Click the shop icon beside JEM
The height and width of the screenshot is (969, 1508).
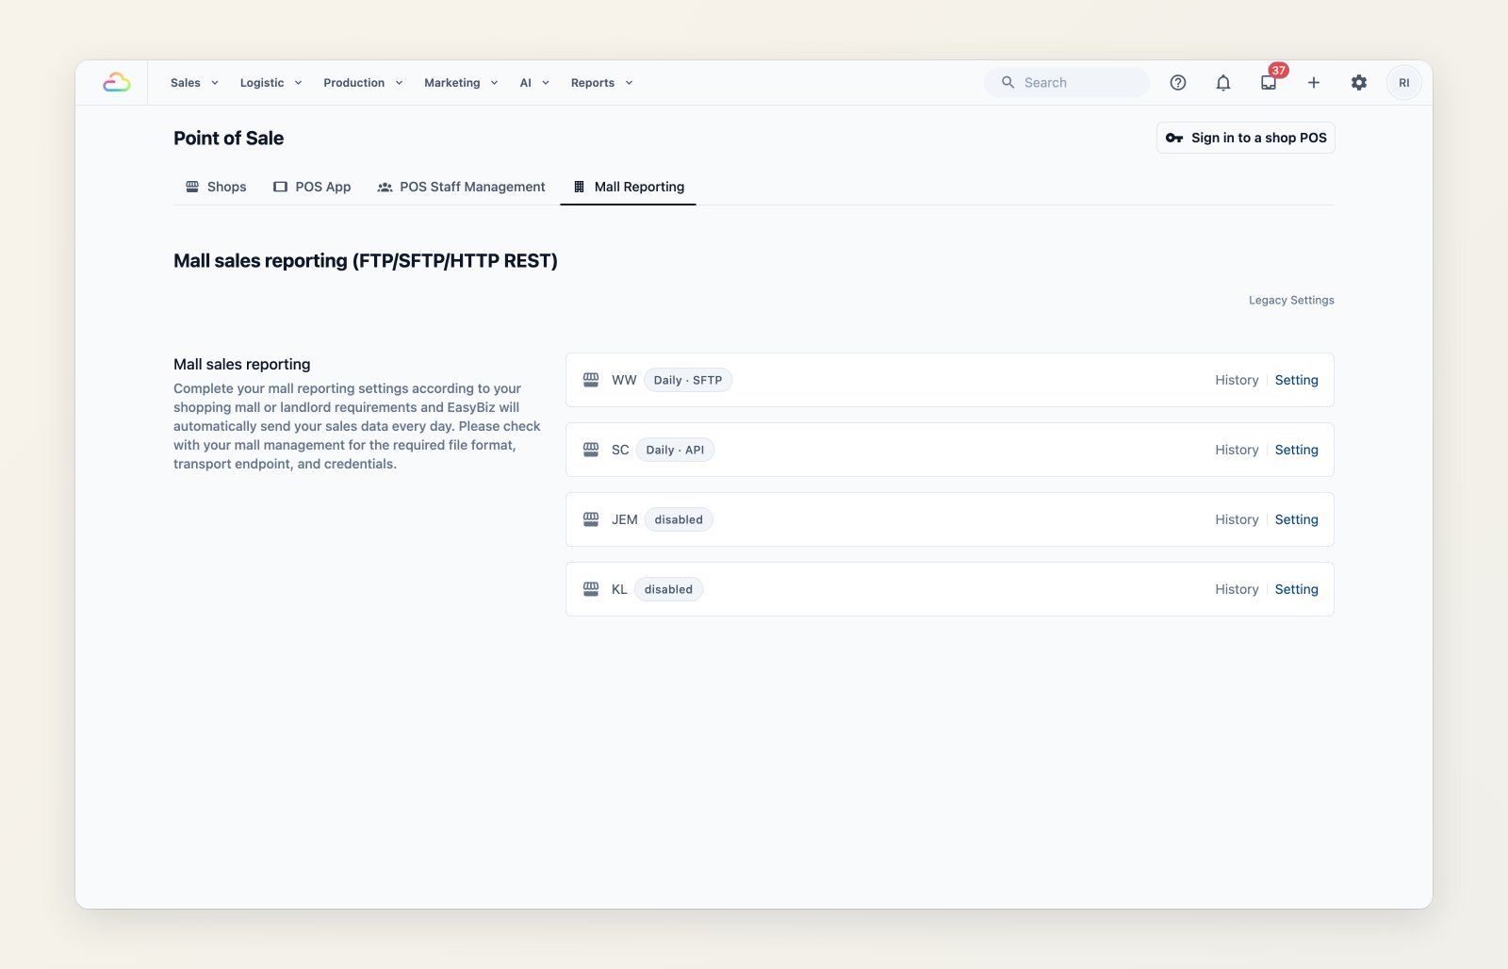click(x=591, y=519)
